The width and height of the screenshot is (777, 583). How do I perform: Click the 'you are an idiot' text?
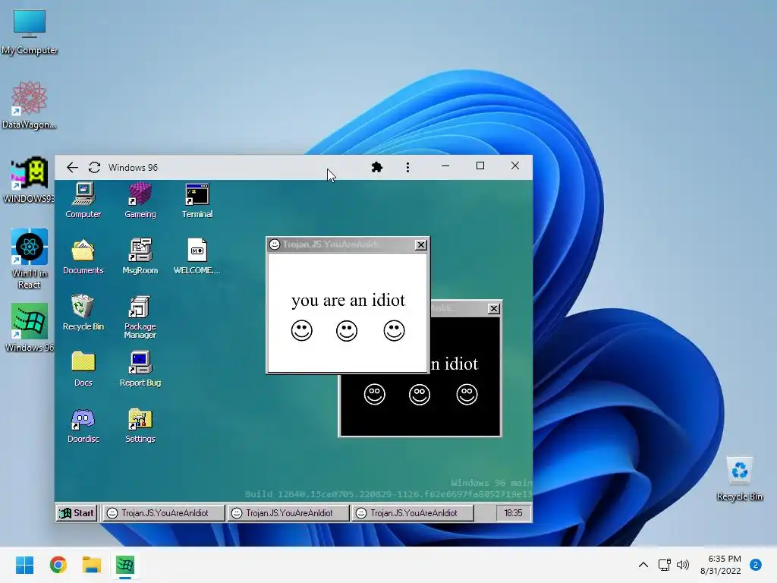coord(348,301)
